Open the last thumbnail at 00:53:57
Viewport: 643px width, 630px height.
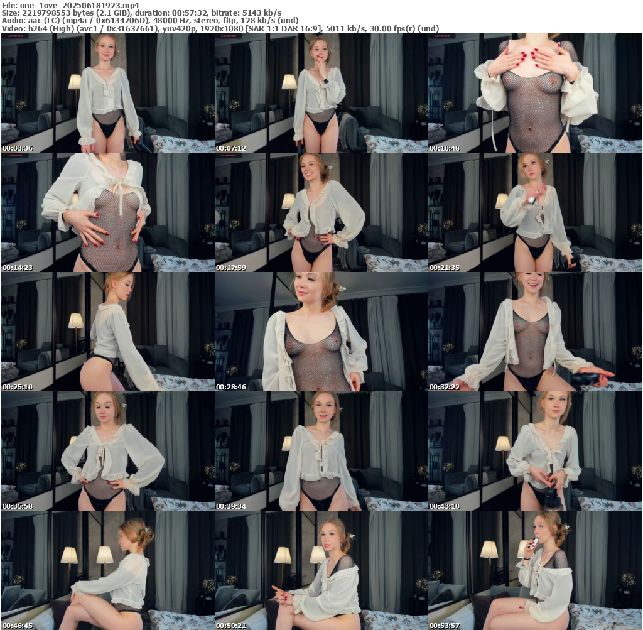point(535,570)
